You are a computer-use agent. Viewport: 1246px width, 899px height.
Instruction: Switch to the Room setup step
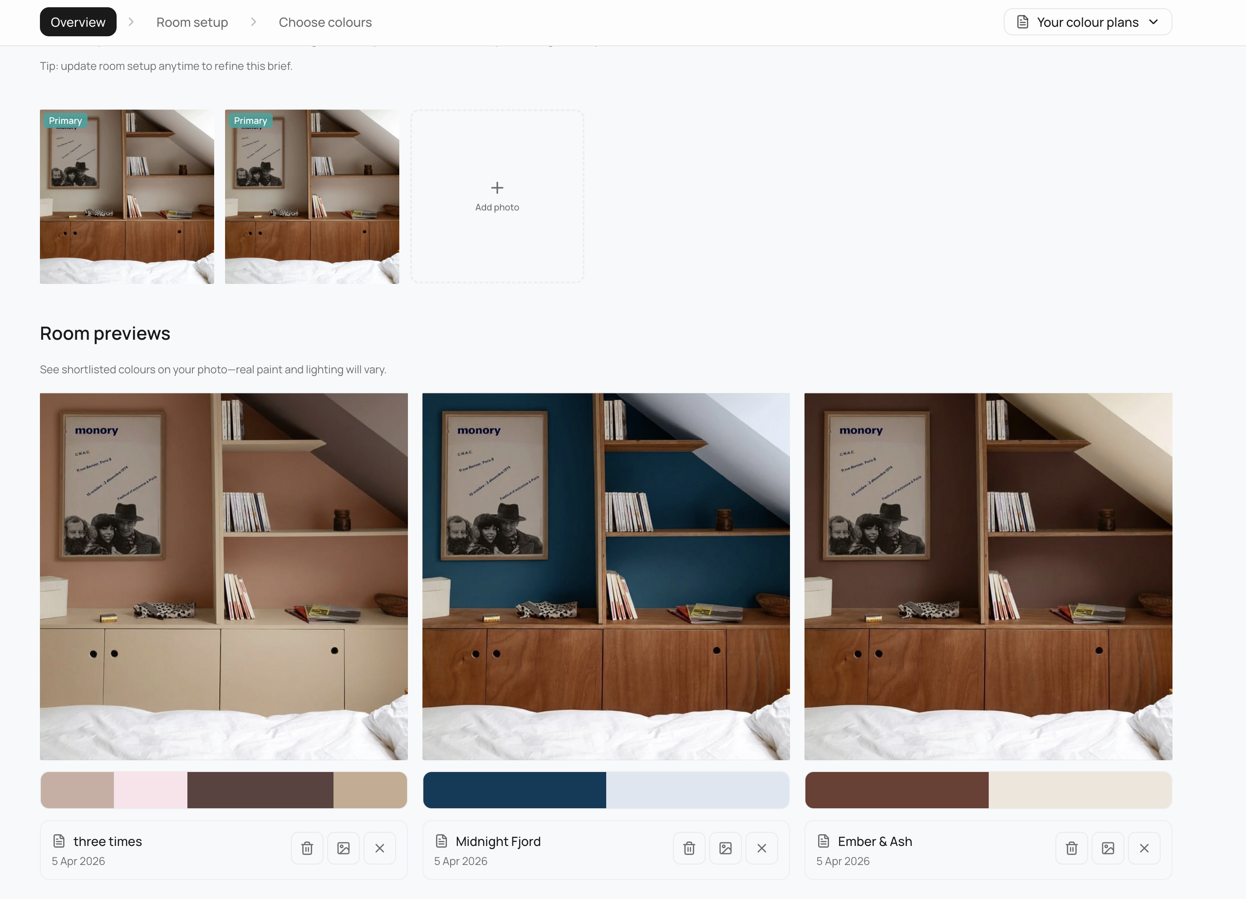(x=192, y=22)
